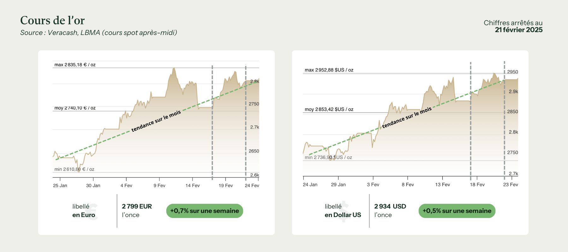Screen dimensions: 568x252
Task: Click '18 Fev' on dollar chart axis
Action: click(477, 185)
